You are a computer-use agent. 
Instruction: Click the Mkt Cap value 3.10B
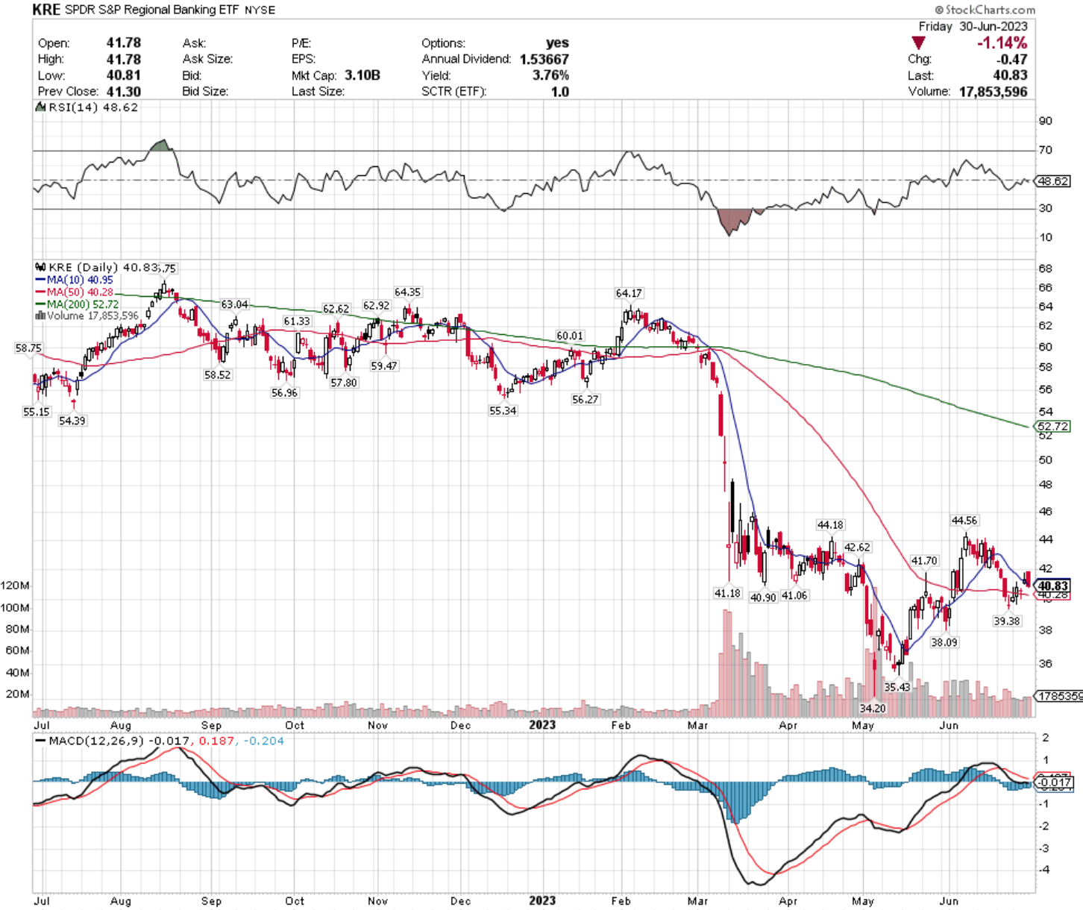pos(362,75)
